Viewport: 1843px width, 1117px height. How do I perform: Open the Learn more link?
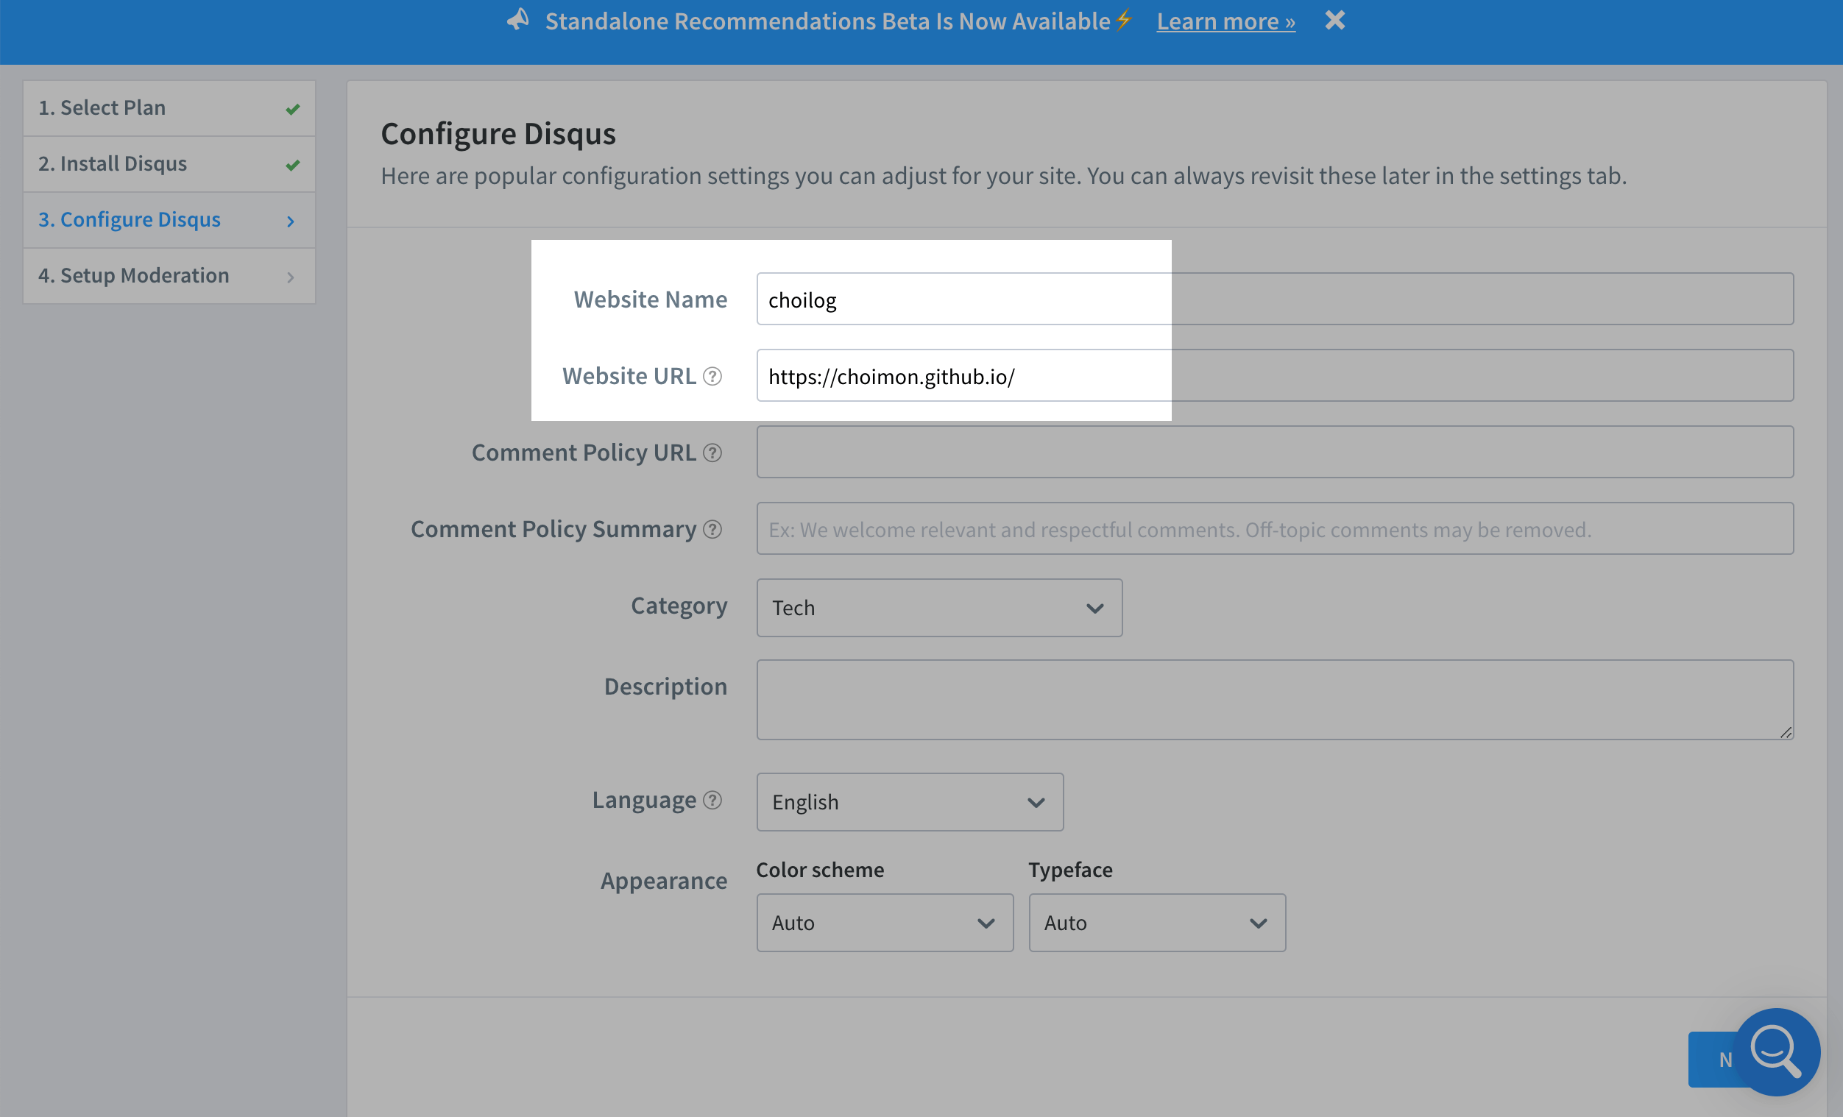(1226, 21)
